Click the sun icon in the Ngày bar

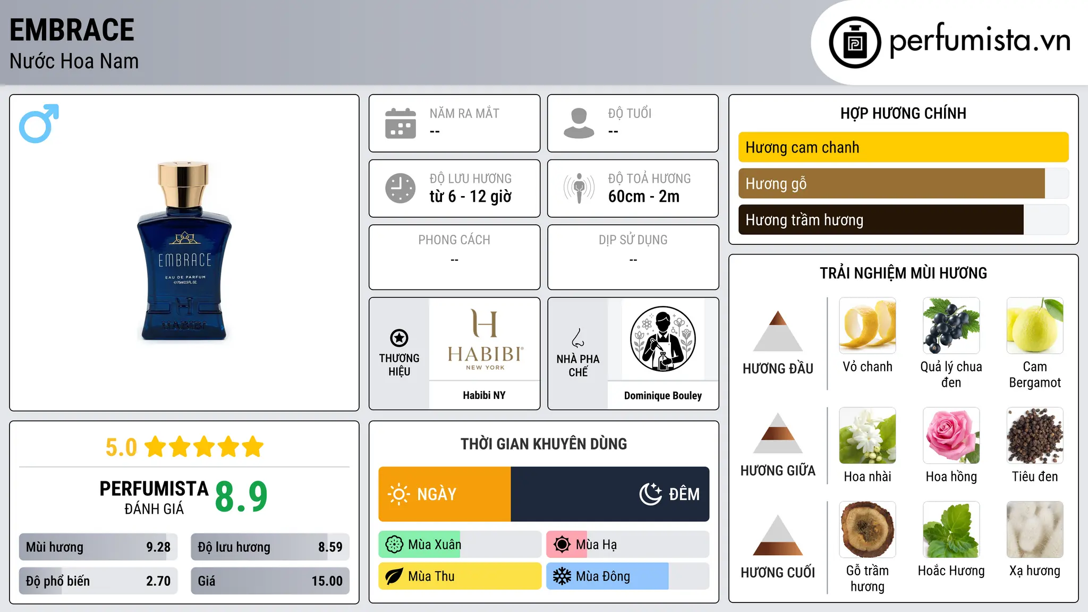(x=398, y=494)
